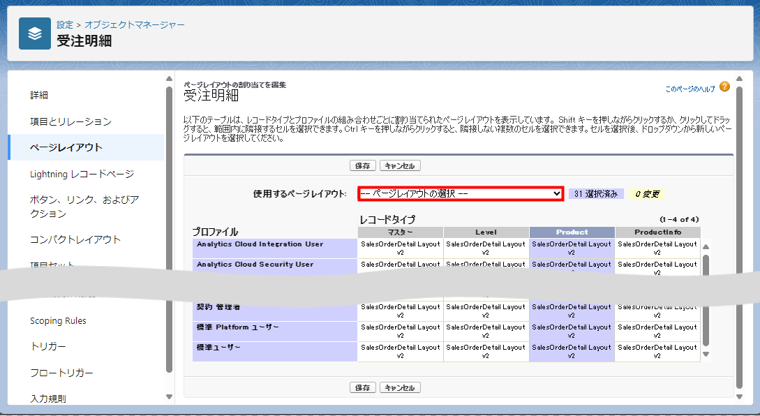The image size is (760, 416).
Task: Go to 設定 breadcrumb link
Action: click(x=65, y=24)
